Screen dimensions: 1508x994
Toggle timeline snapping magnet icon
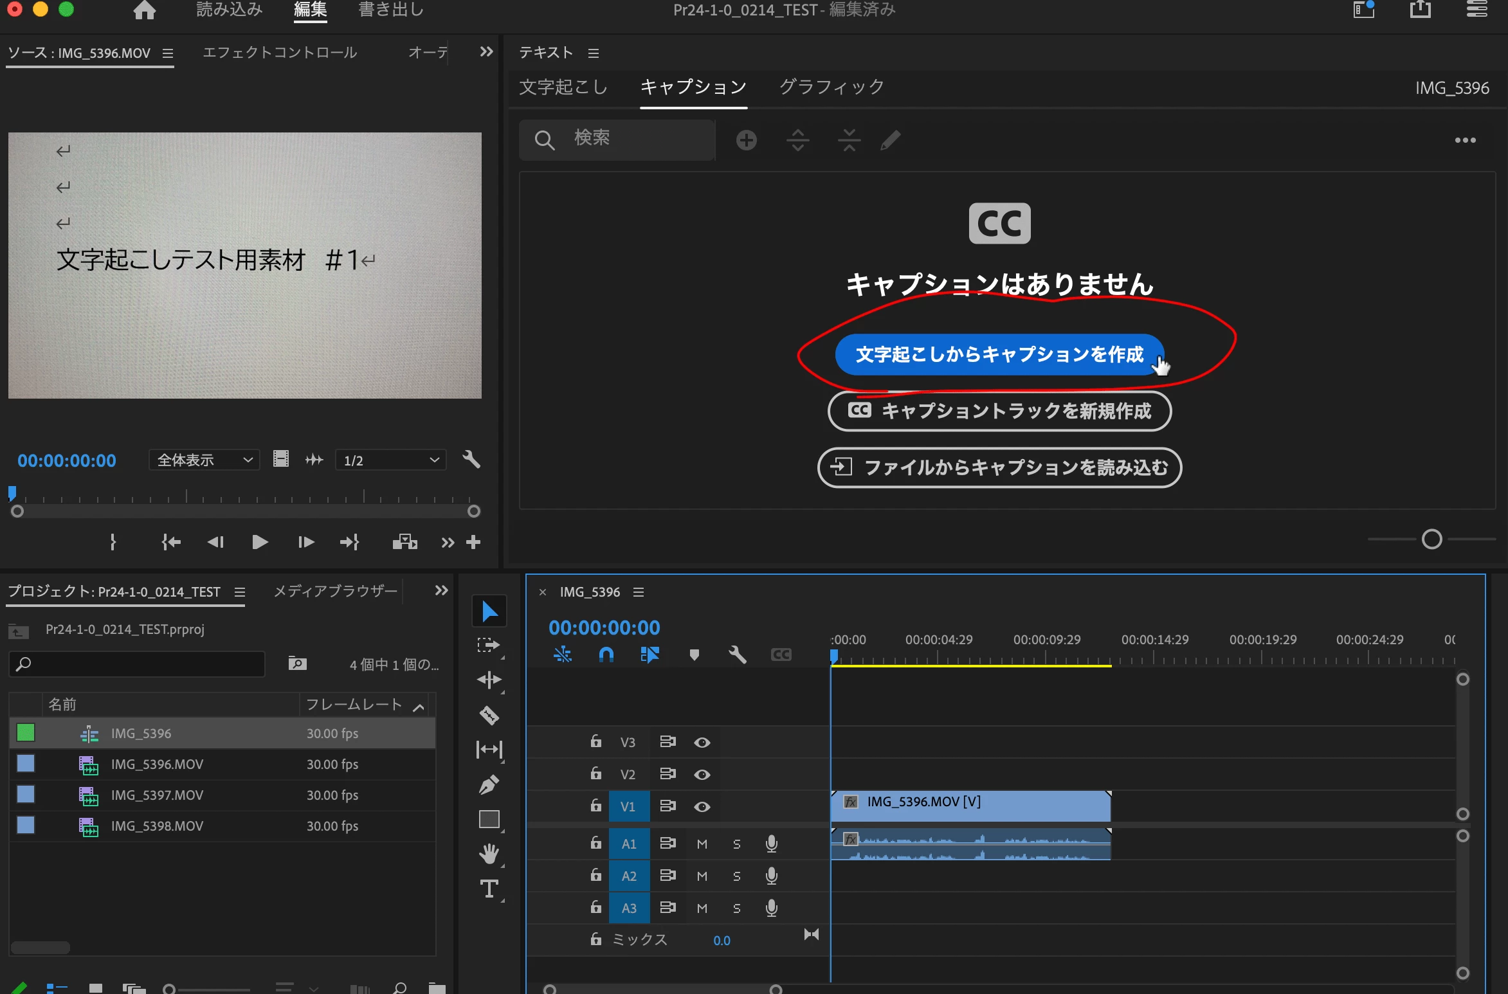pos(606,655)
